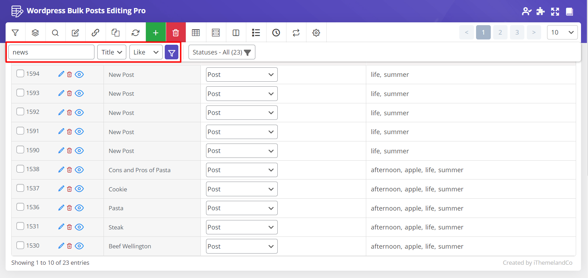
Task: Open post type dropdown for Steak row
Action: (242, 227)
